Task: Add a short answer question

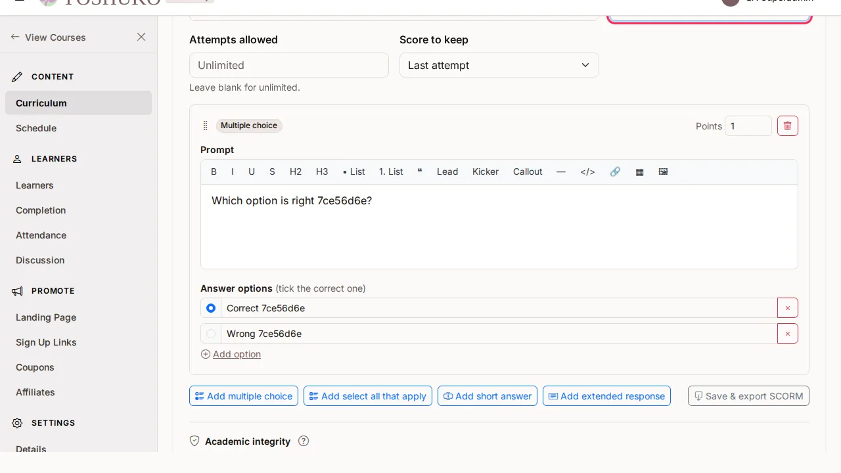Action: 488,396
